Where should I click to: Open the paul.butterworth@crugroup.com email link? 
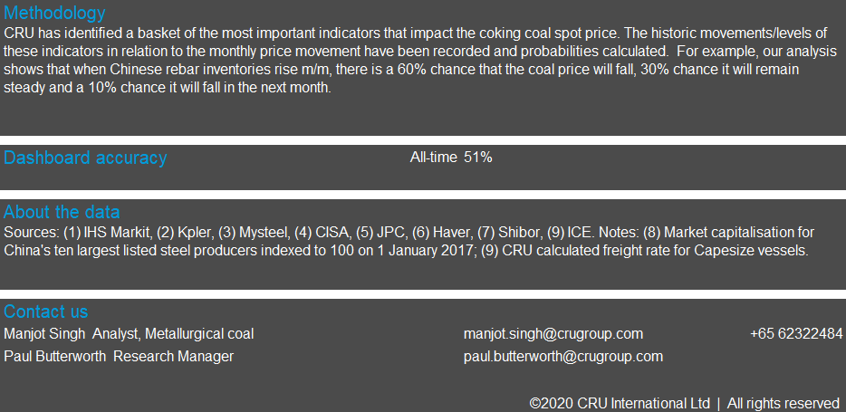tap(562, 357)
